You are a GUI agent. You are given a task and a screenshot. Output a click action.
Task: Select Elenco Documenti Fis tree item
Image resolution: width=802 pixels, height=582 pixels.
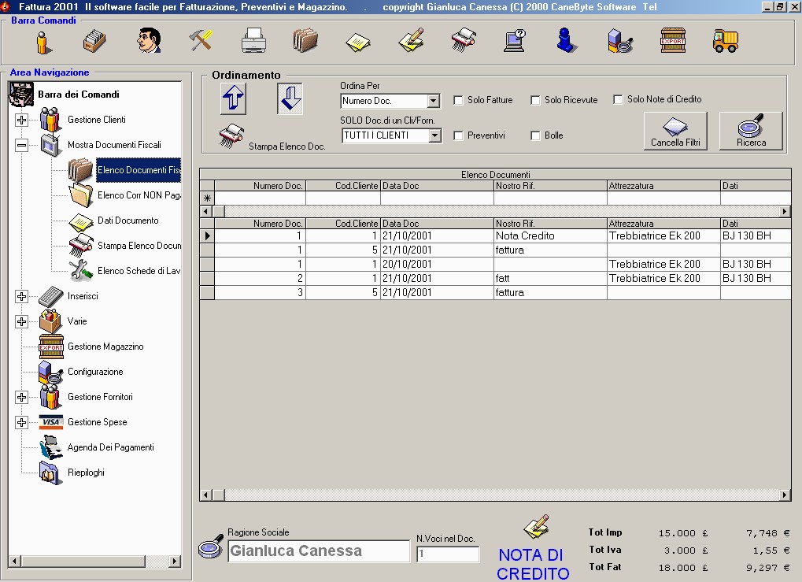click(x=138, y=170)
